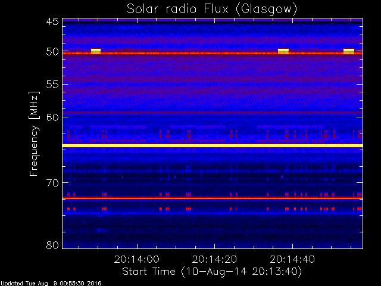Select the 45 frequency tick label

52,21
